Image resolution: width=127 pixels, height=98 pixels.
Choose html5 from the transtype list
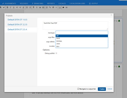[82, 38]
